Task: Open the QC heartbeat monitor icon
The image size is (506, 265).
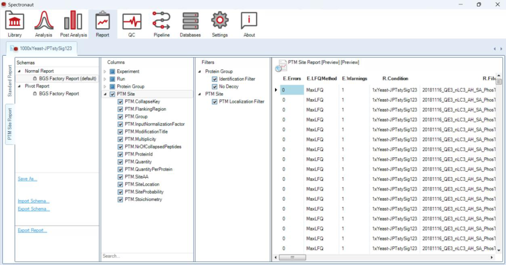Action: [132, 22]
